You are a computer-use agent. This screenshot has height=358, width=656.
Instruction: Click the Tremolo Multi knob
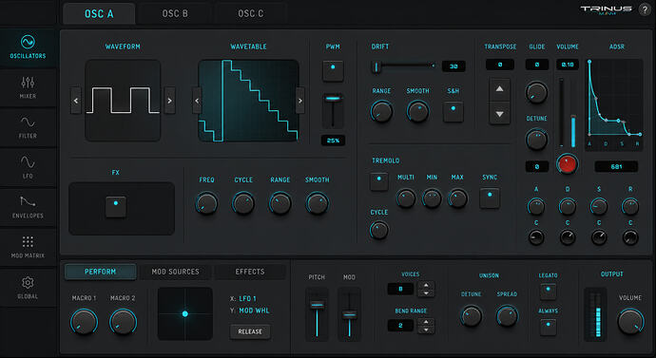pos(405,198)
